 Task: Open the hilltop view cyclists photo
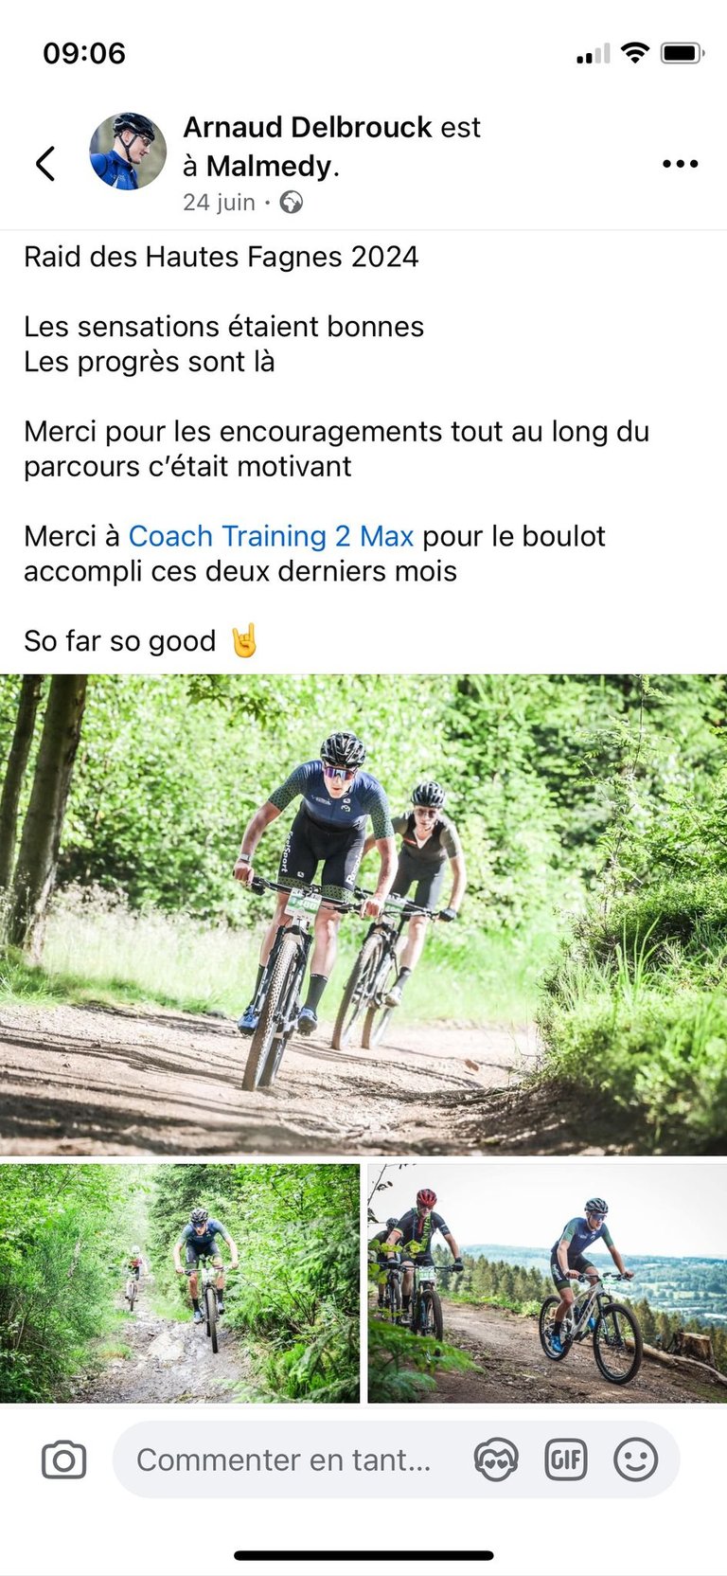coord(547,1283)
